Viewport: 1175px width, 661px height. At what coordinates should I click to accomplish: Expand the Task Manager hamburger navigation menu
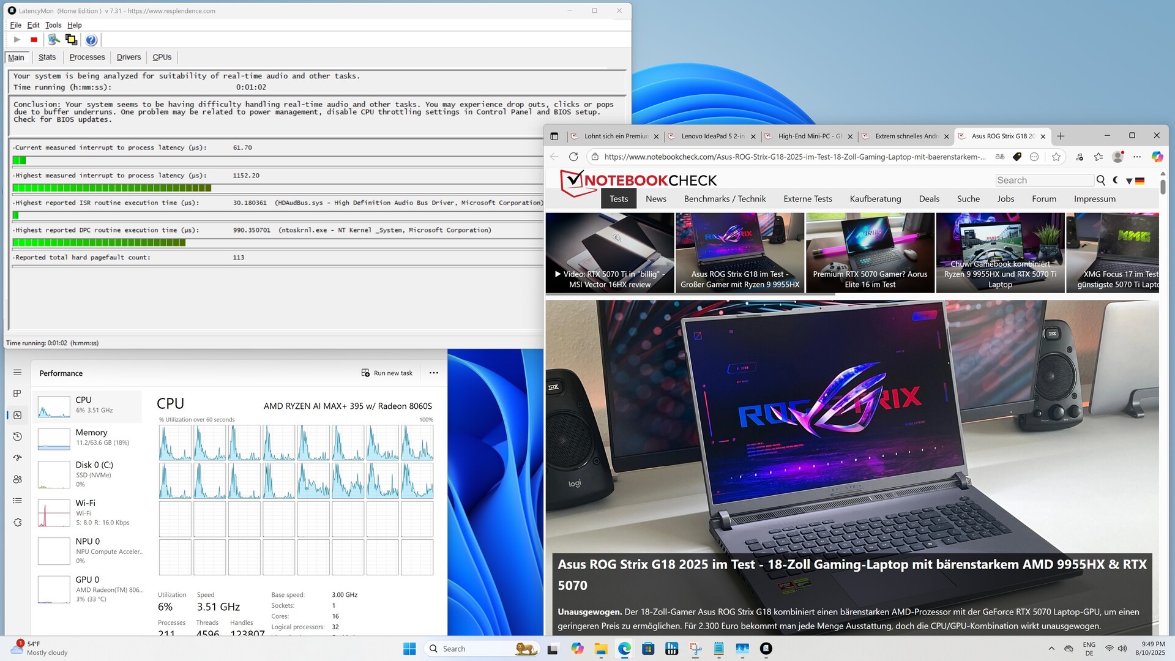pyautogui.click(x=17, y=372)
